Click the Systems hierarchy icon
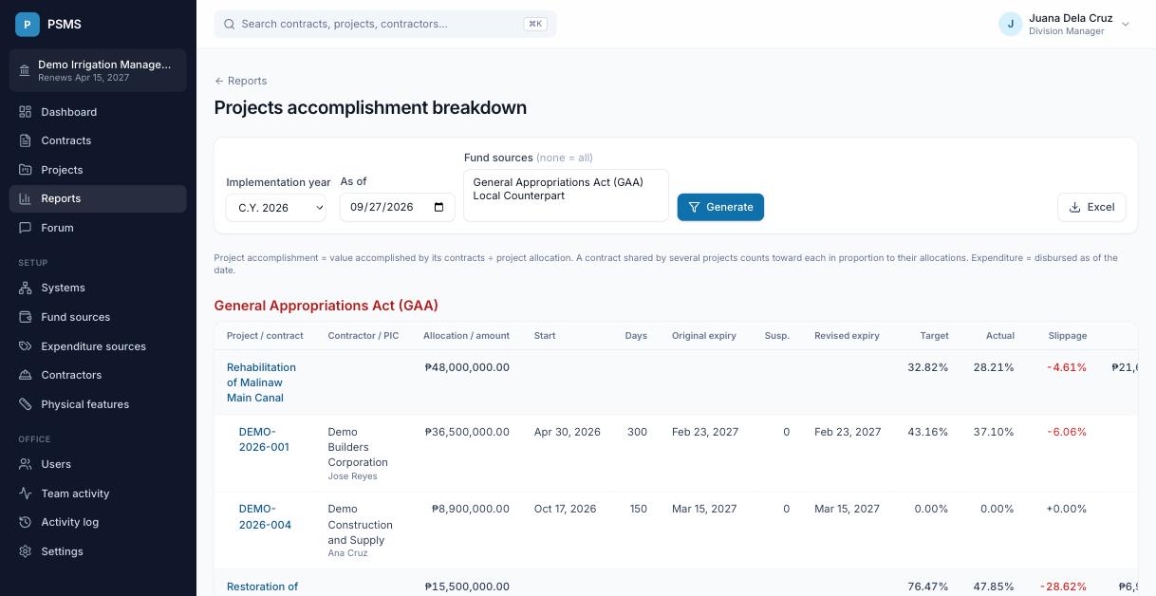1156x596 pixels. [26, 288]
